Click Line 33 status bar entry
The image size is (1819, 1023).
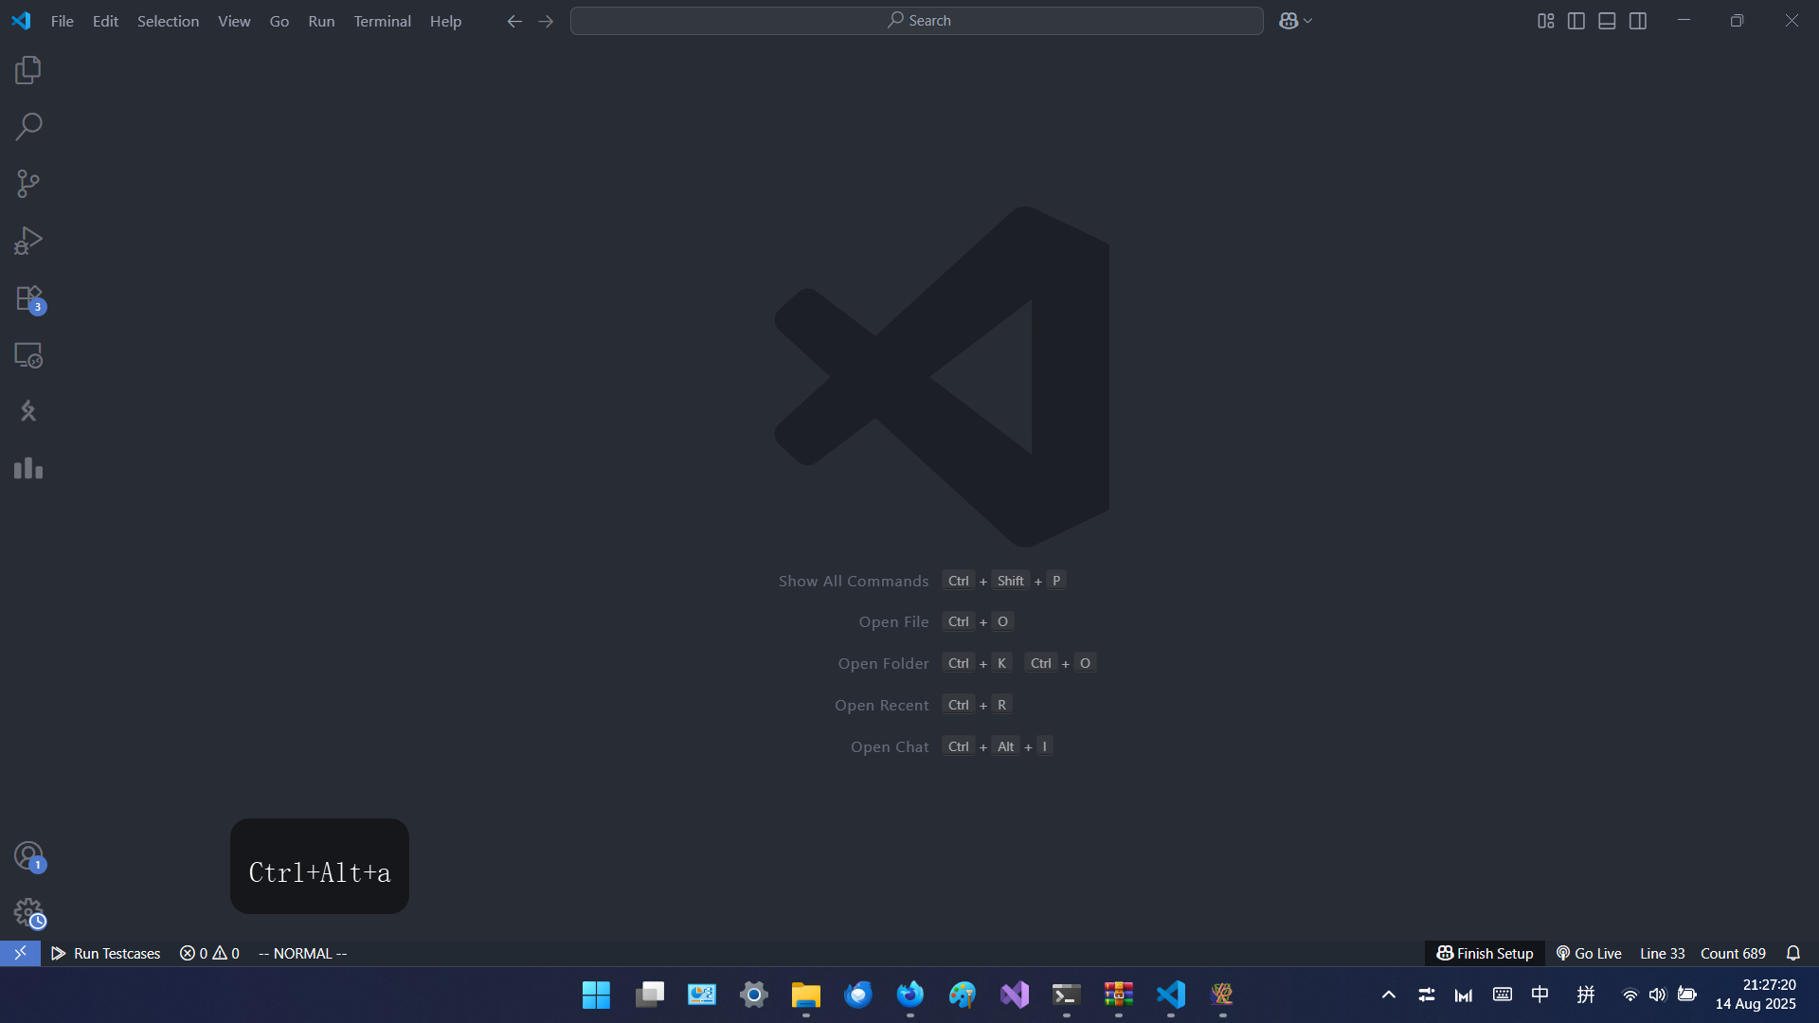click(1662, 953)
